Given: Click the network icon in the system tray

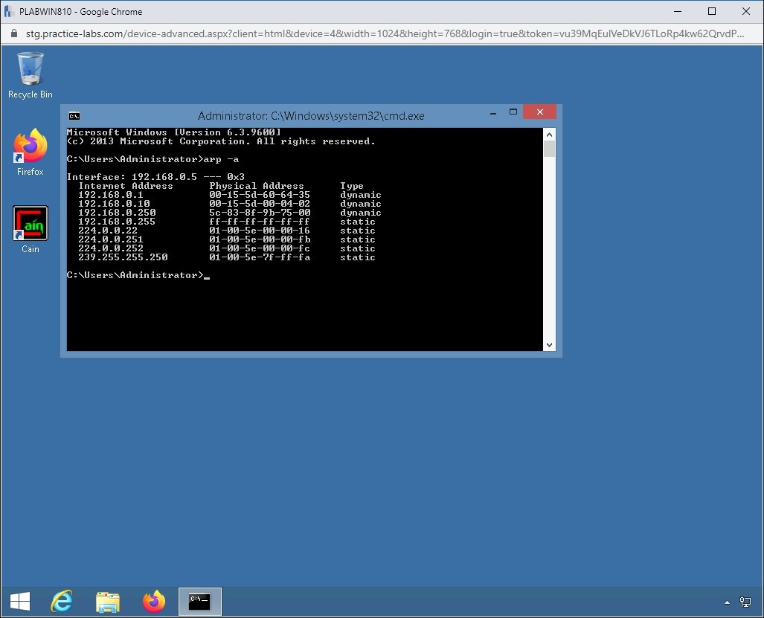Looking at the screenshot, I should tap(745, 601).
